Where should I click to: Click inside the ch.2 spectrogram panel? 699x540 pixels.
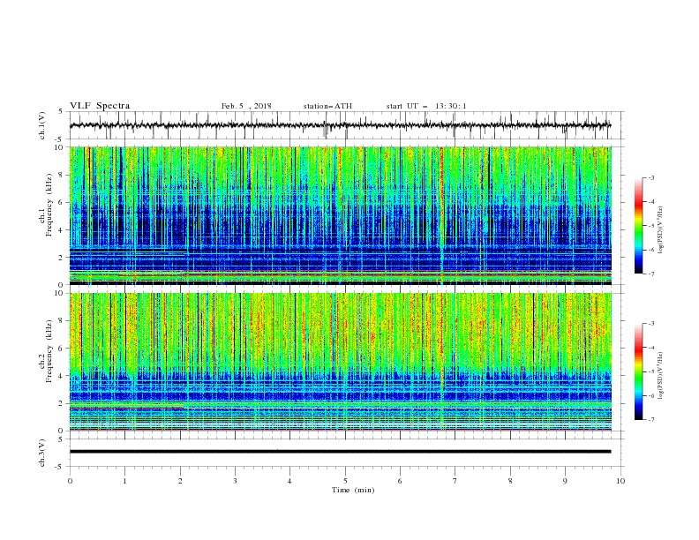point(340,362)
